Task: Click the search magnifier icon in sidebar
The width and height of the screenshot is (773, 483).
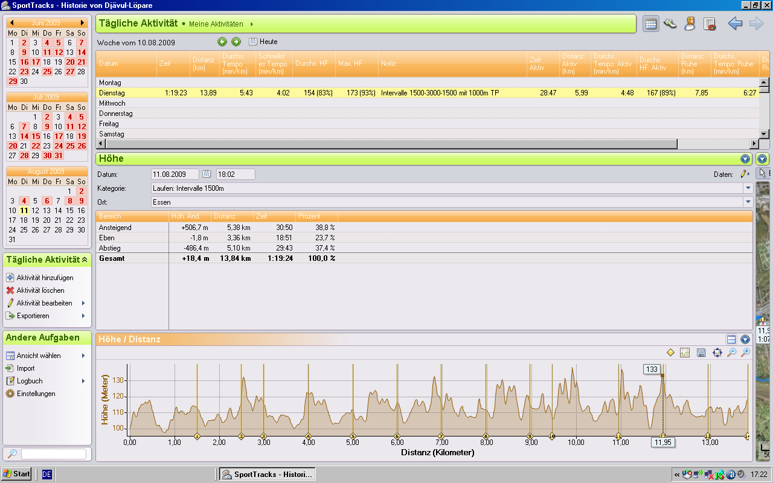Action: 12,453
